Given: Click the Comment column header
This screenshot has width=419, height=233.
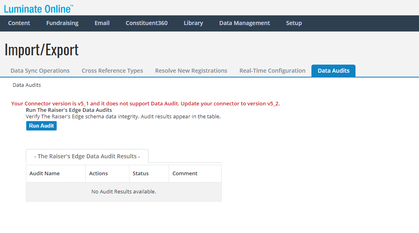Looking at the screenshot, I should [195, 174].
